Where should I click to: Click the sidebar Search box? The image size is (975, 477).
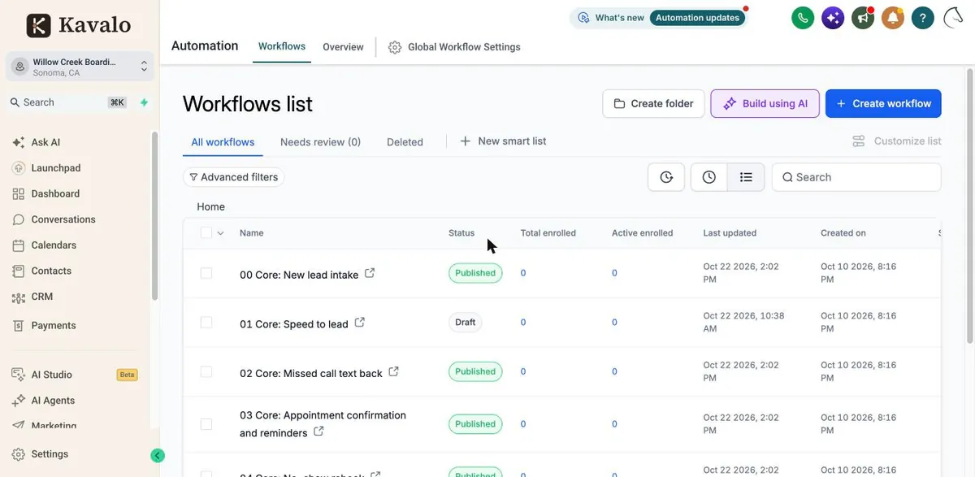pos(67,102)
